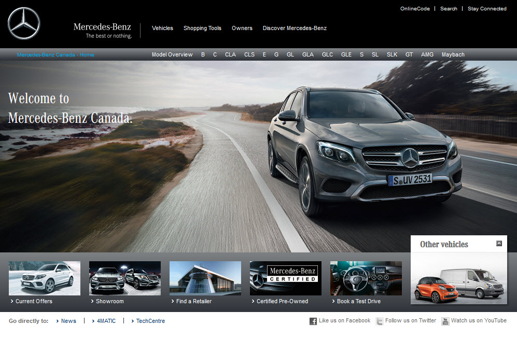Open the Vehicles menu

coord(162,28)
